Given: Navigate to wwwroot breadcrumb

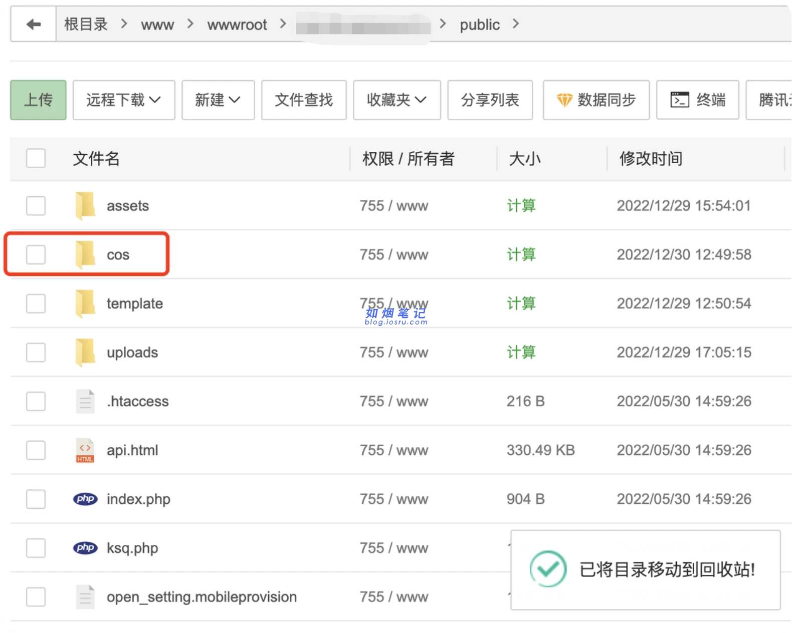Looking at the screenshot, I should 237,25.
